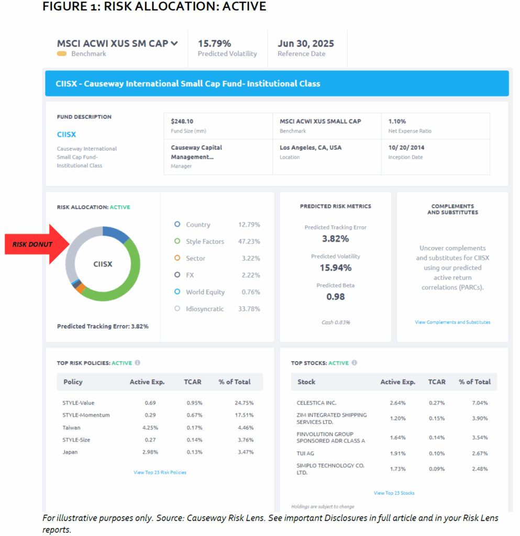520x536 pixels.
Task: Open the View Top 25 Stocks link
Action: tap(394, 493)
